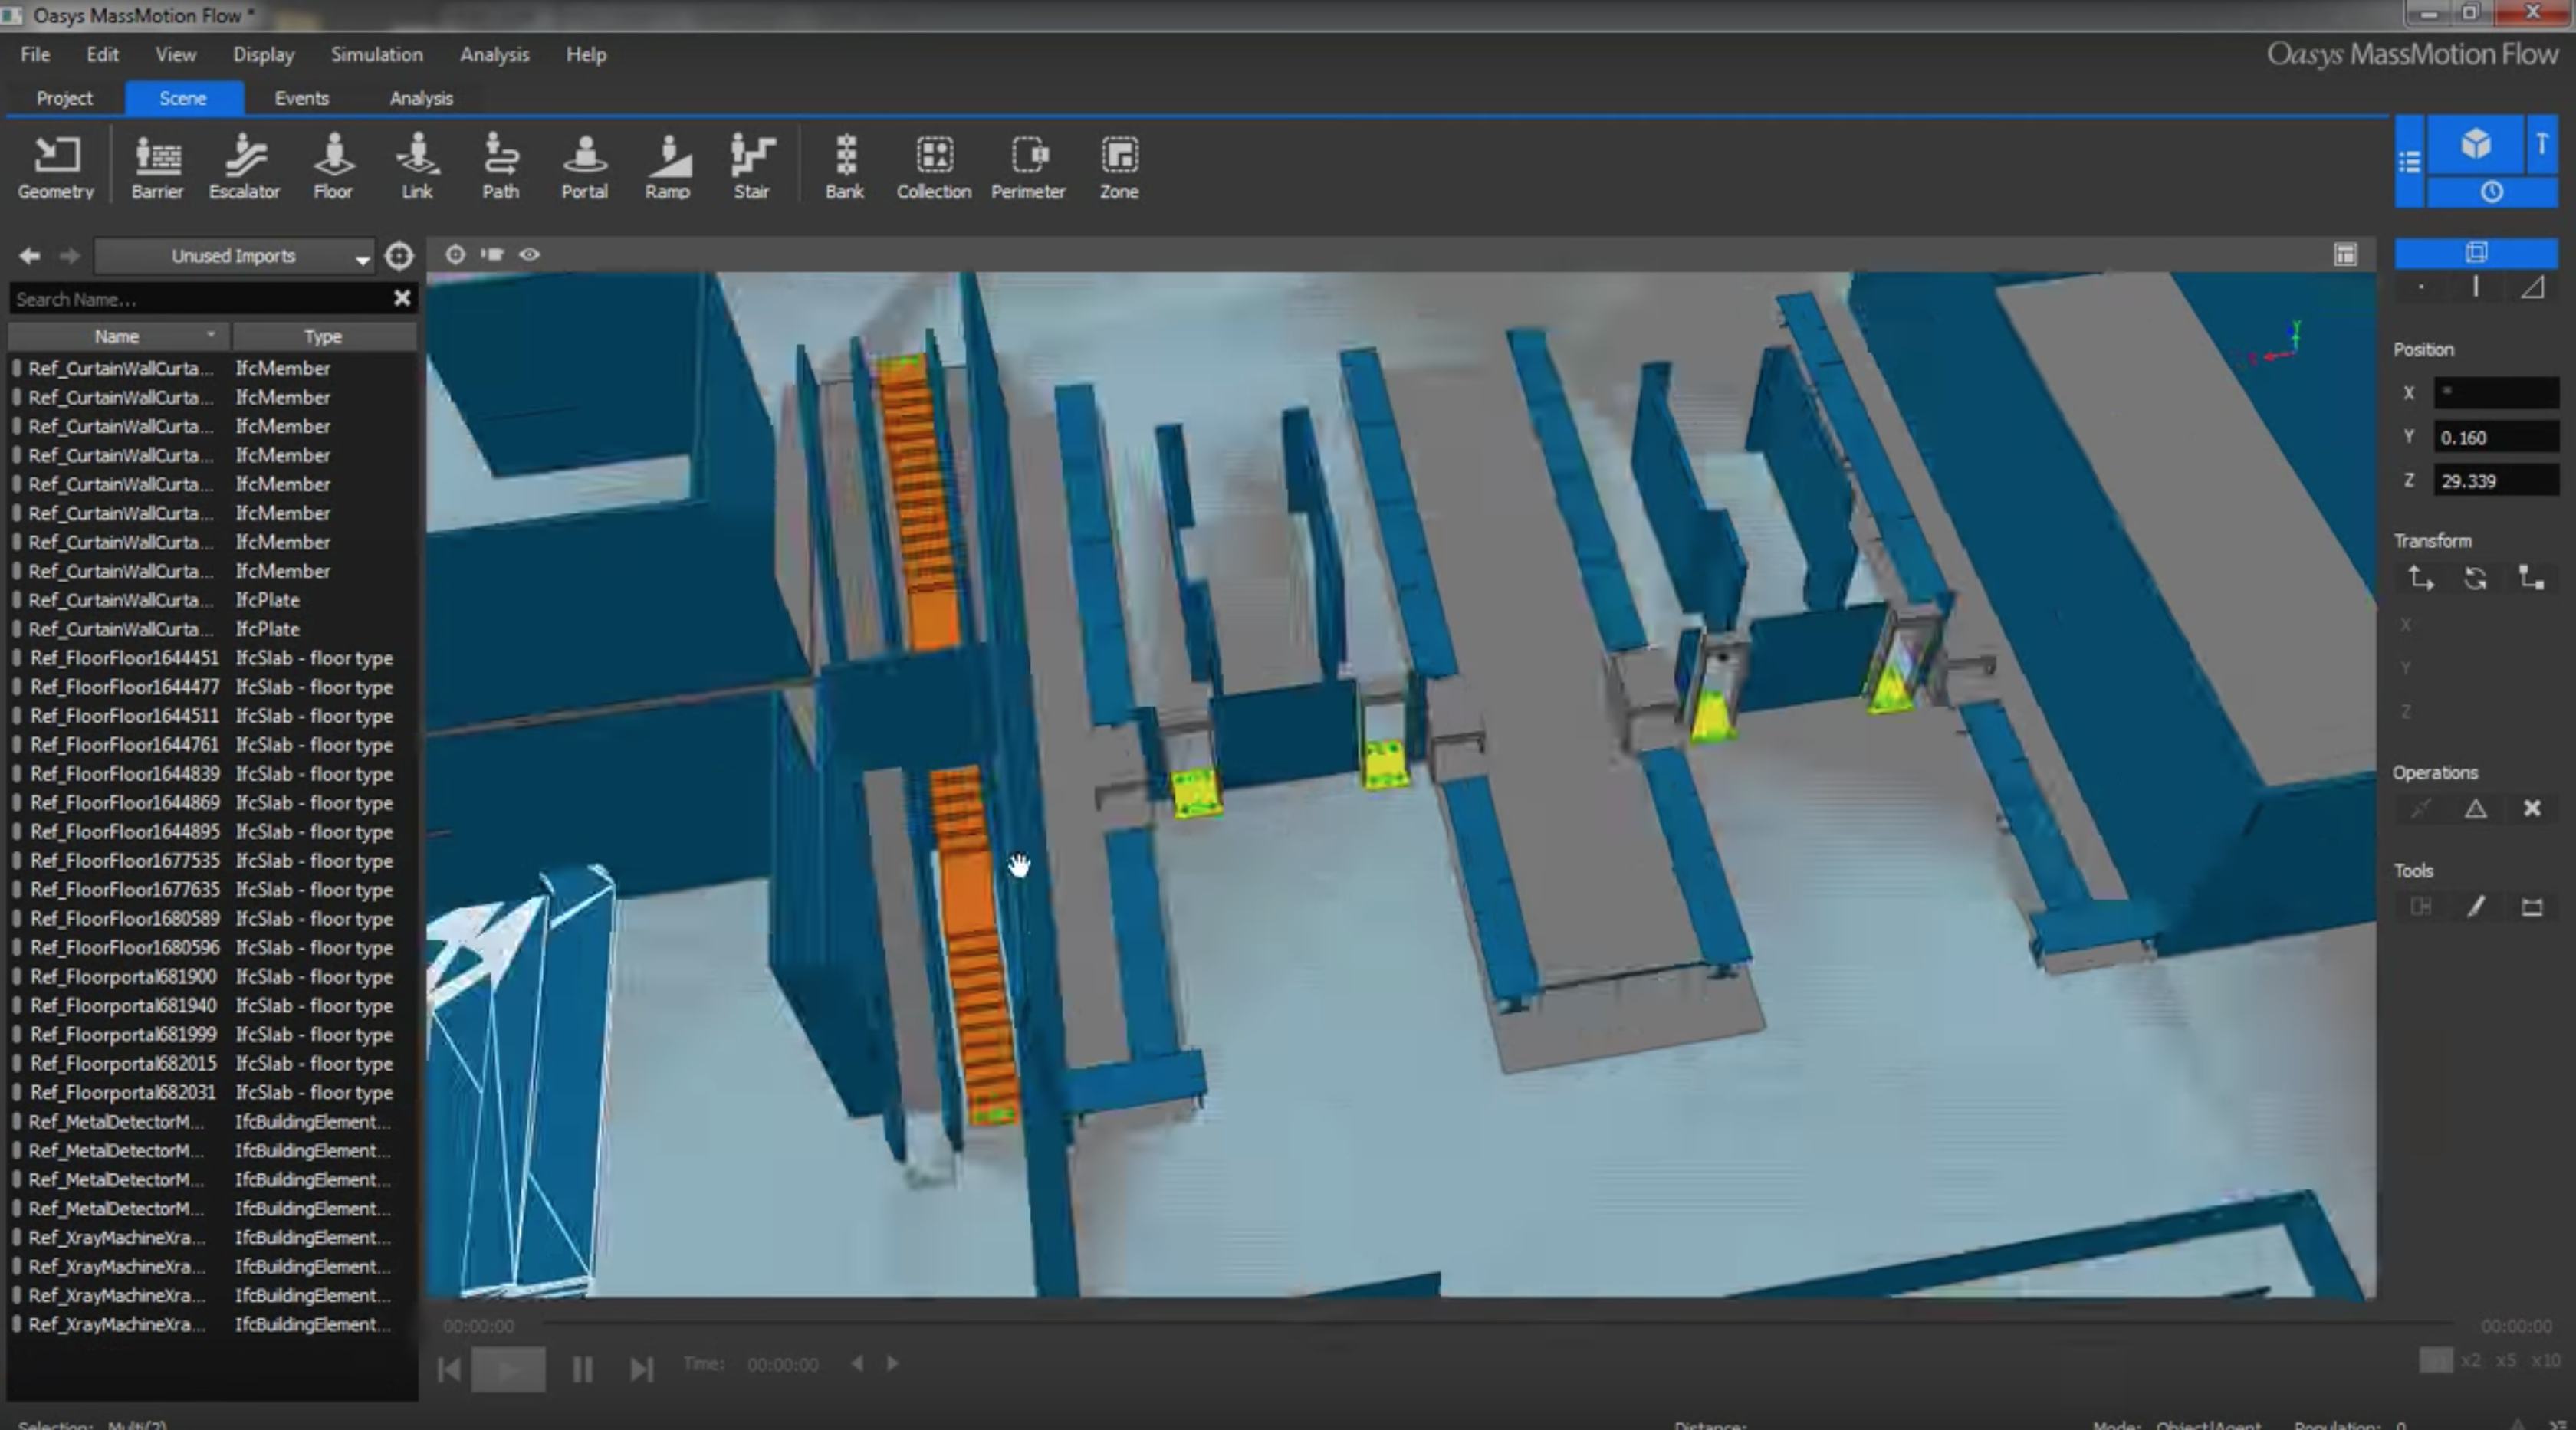Click the Search Name input field
The width and height of the screenshot is (2576, 1430).
[200, 299]
